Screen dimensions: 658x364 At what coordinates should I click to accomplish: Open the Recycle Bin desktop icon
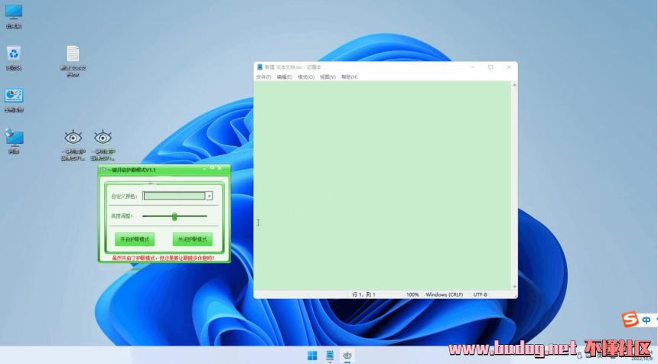click(14, 58)
